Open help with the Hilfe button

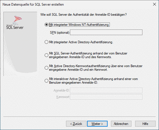pyautogui.click(x=145, y=124)
